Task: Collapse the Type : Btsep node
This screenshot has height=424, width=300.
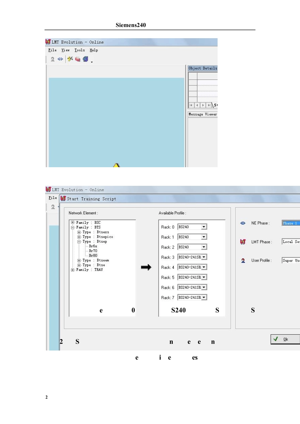Action: tap(79, 242)
